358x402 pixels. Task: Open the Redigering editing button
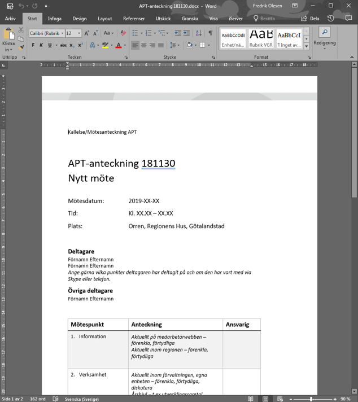(325, 37)
